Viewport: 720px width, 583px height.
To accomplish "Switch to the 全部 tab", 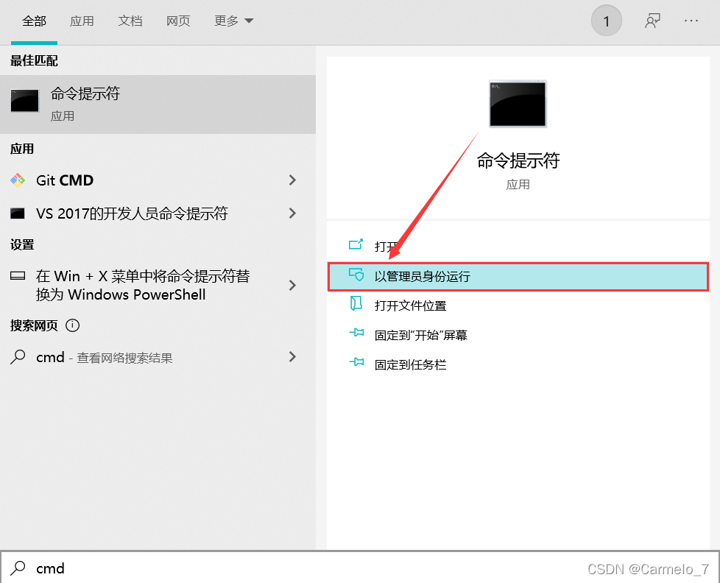I will [x=34, y=21].
